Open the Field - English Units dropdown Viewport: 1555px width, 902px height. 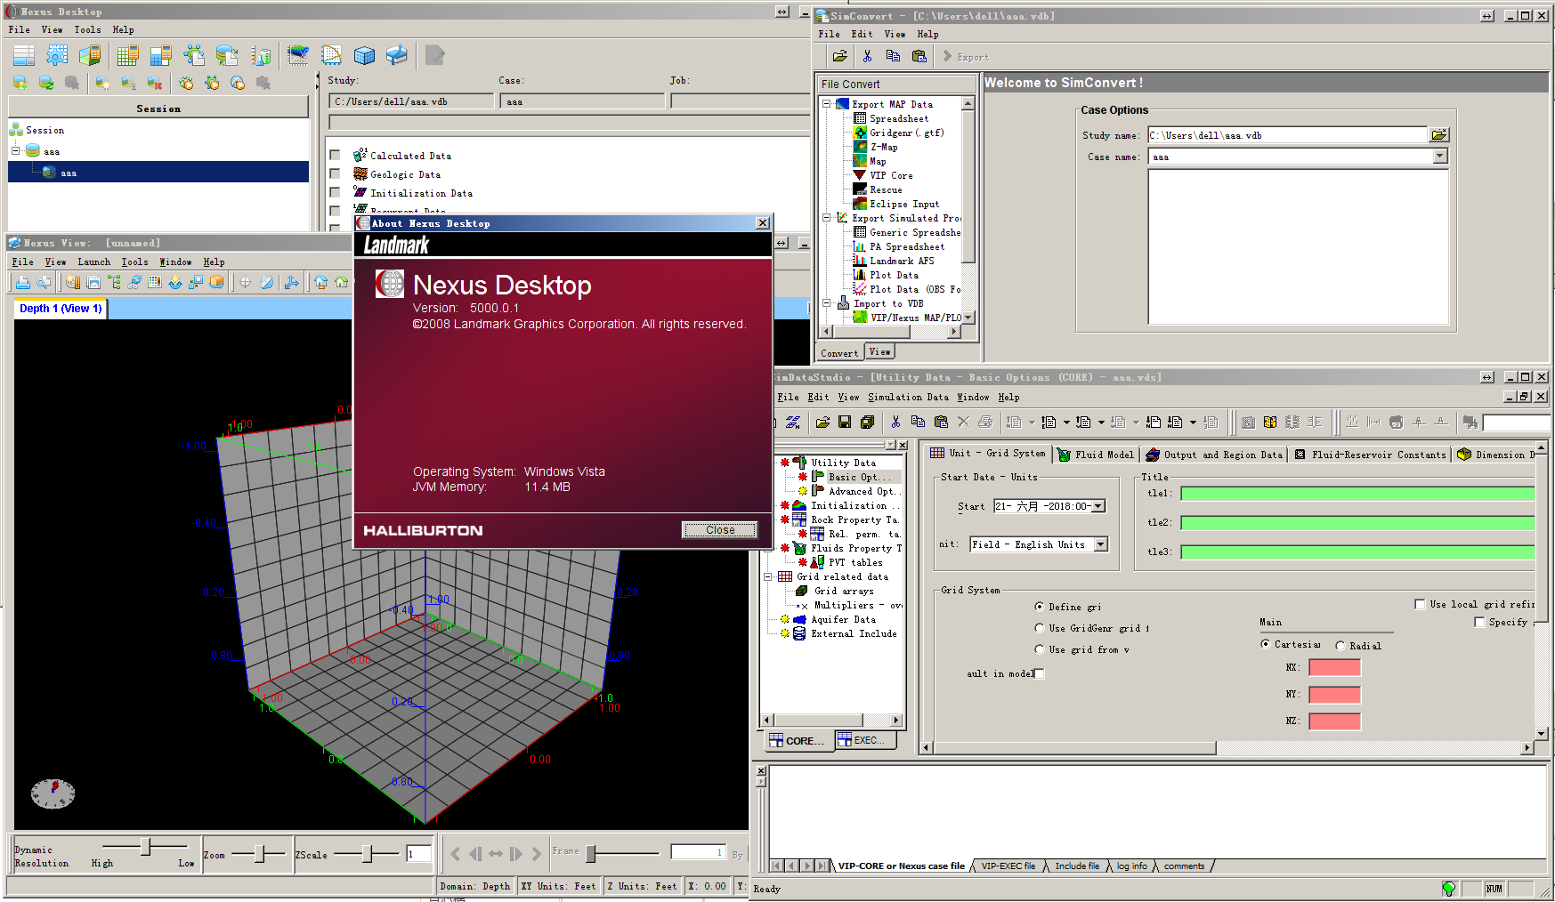[x=1101, y=544]
